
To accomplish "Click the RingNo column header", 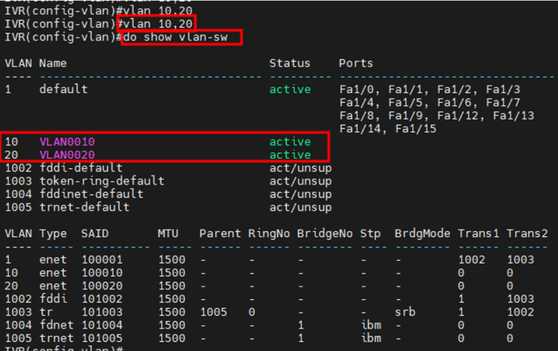I will [269, 233].
